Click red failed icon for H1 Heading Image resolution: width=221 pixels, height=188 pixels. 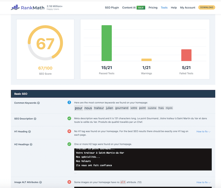[x=69, y=131]
